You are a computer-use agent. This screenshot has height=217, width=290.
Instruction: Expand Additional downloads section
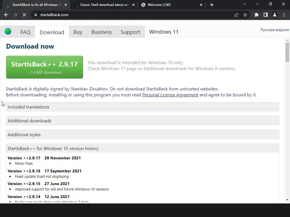pos(142,121)
